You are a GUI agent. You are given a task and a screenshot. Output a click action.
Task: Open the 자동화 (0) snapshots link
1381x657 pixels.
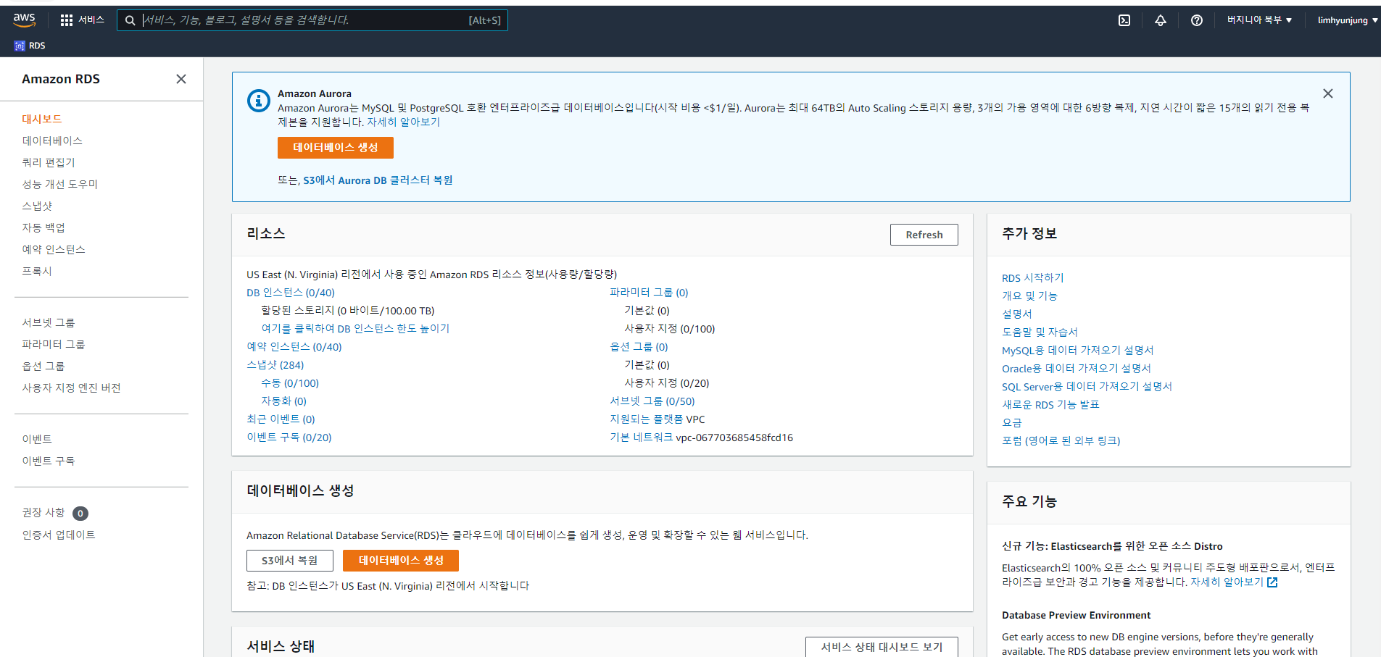pyautogui.click(x=283, y=401)
